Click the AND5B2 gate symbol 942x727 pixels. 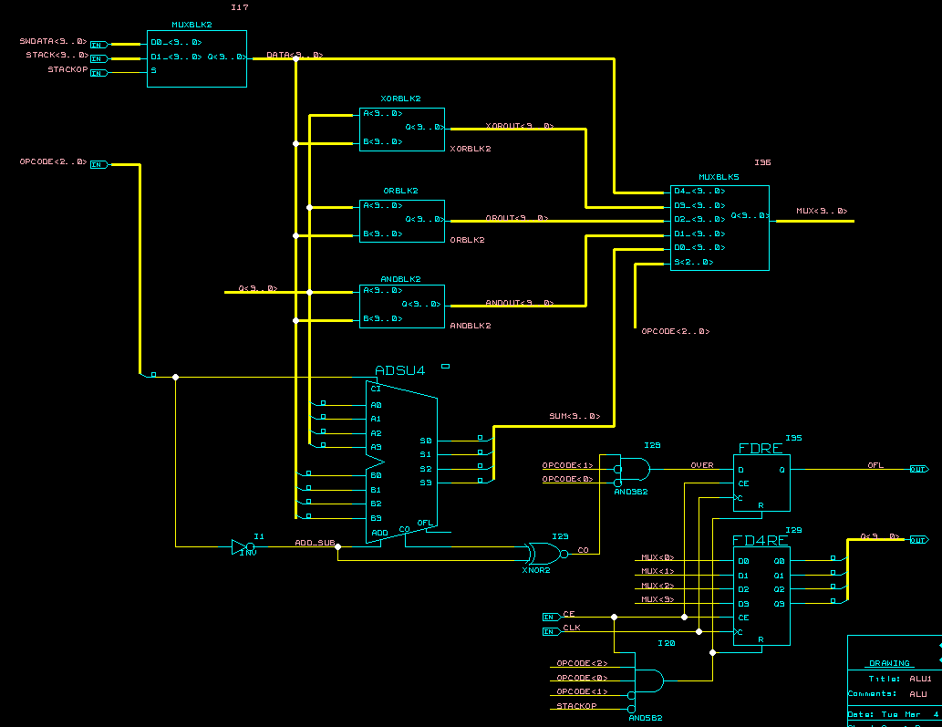[x=648, y=681]
